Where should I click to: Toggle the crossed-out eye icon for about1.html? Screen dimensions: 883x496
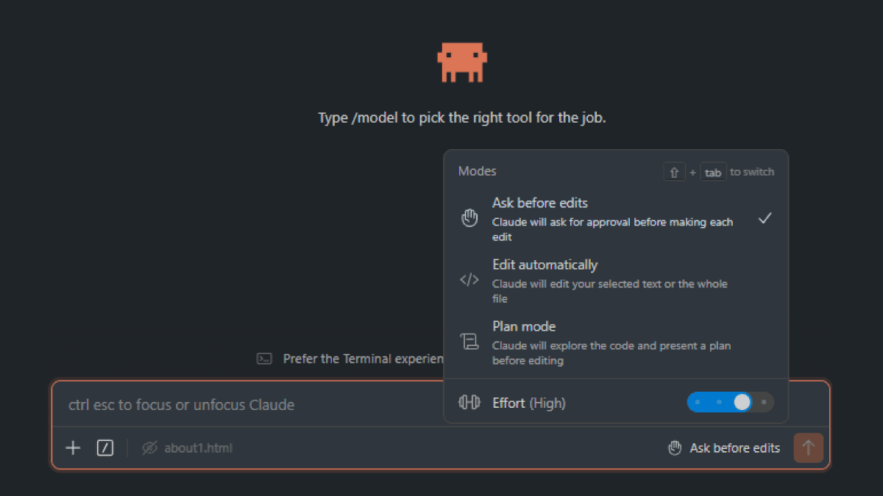(150, 448)
